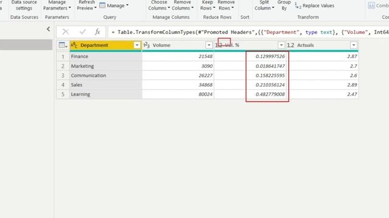
Task: Click inside the formula bar
Action: pyautogui.click(x=249, y=32)
